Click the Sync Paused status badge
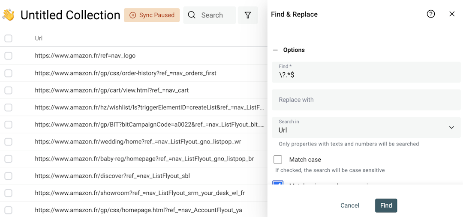Viewport: 463px width, 217px height. (x=152, y=15)
